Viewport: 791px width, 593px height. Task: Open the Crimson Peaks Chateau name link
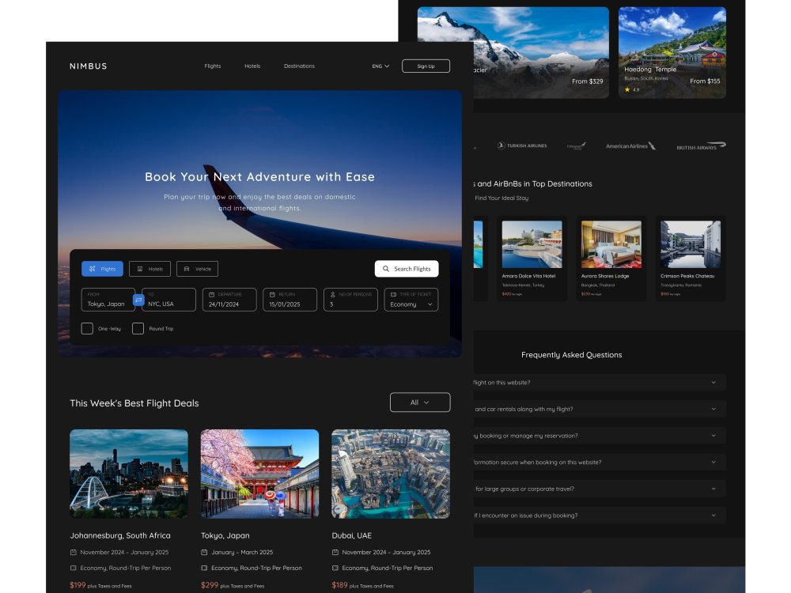tap(687, 276)
